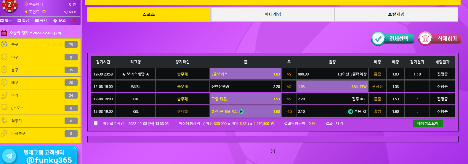Open the 입금 deposit link
468x164 pixels.
(6, 20)
